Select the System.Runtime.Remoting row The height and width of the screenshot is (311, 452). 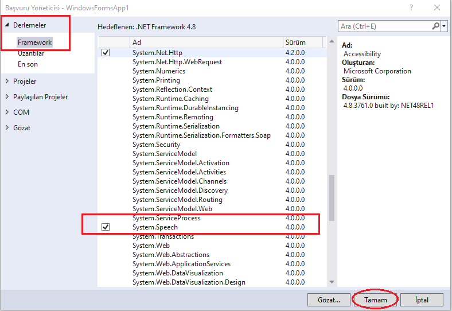[212, 117]
